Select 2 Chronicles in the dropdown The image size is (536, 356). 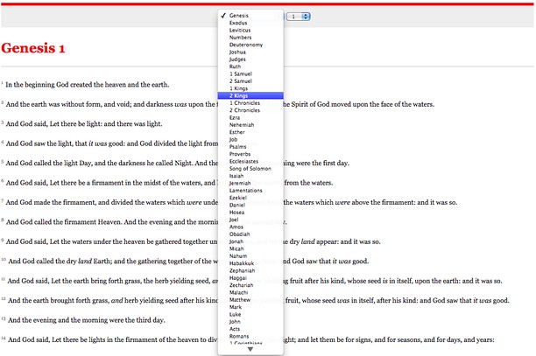coord(250,110)
